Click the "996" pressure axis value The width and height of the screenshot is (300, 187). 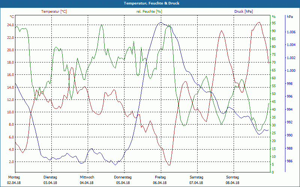290,96
